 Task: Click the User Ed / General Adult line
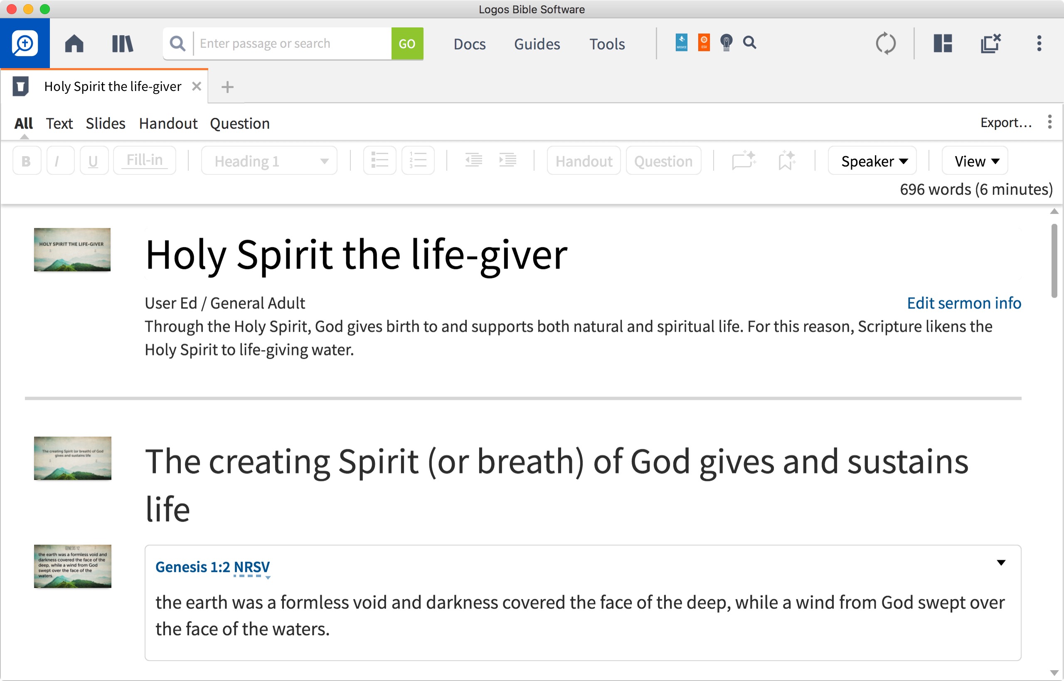tap(225, 303)
